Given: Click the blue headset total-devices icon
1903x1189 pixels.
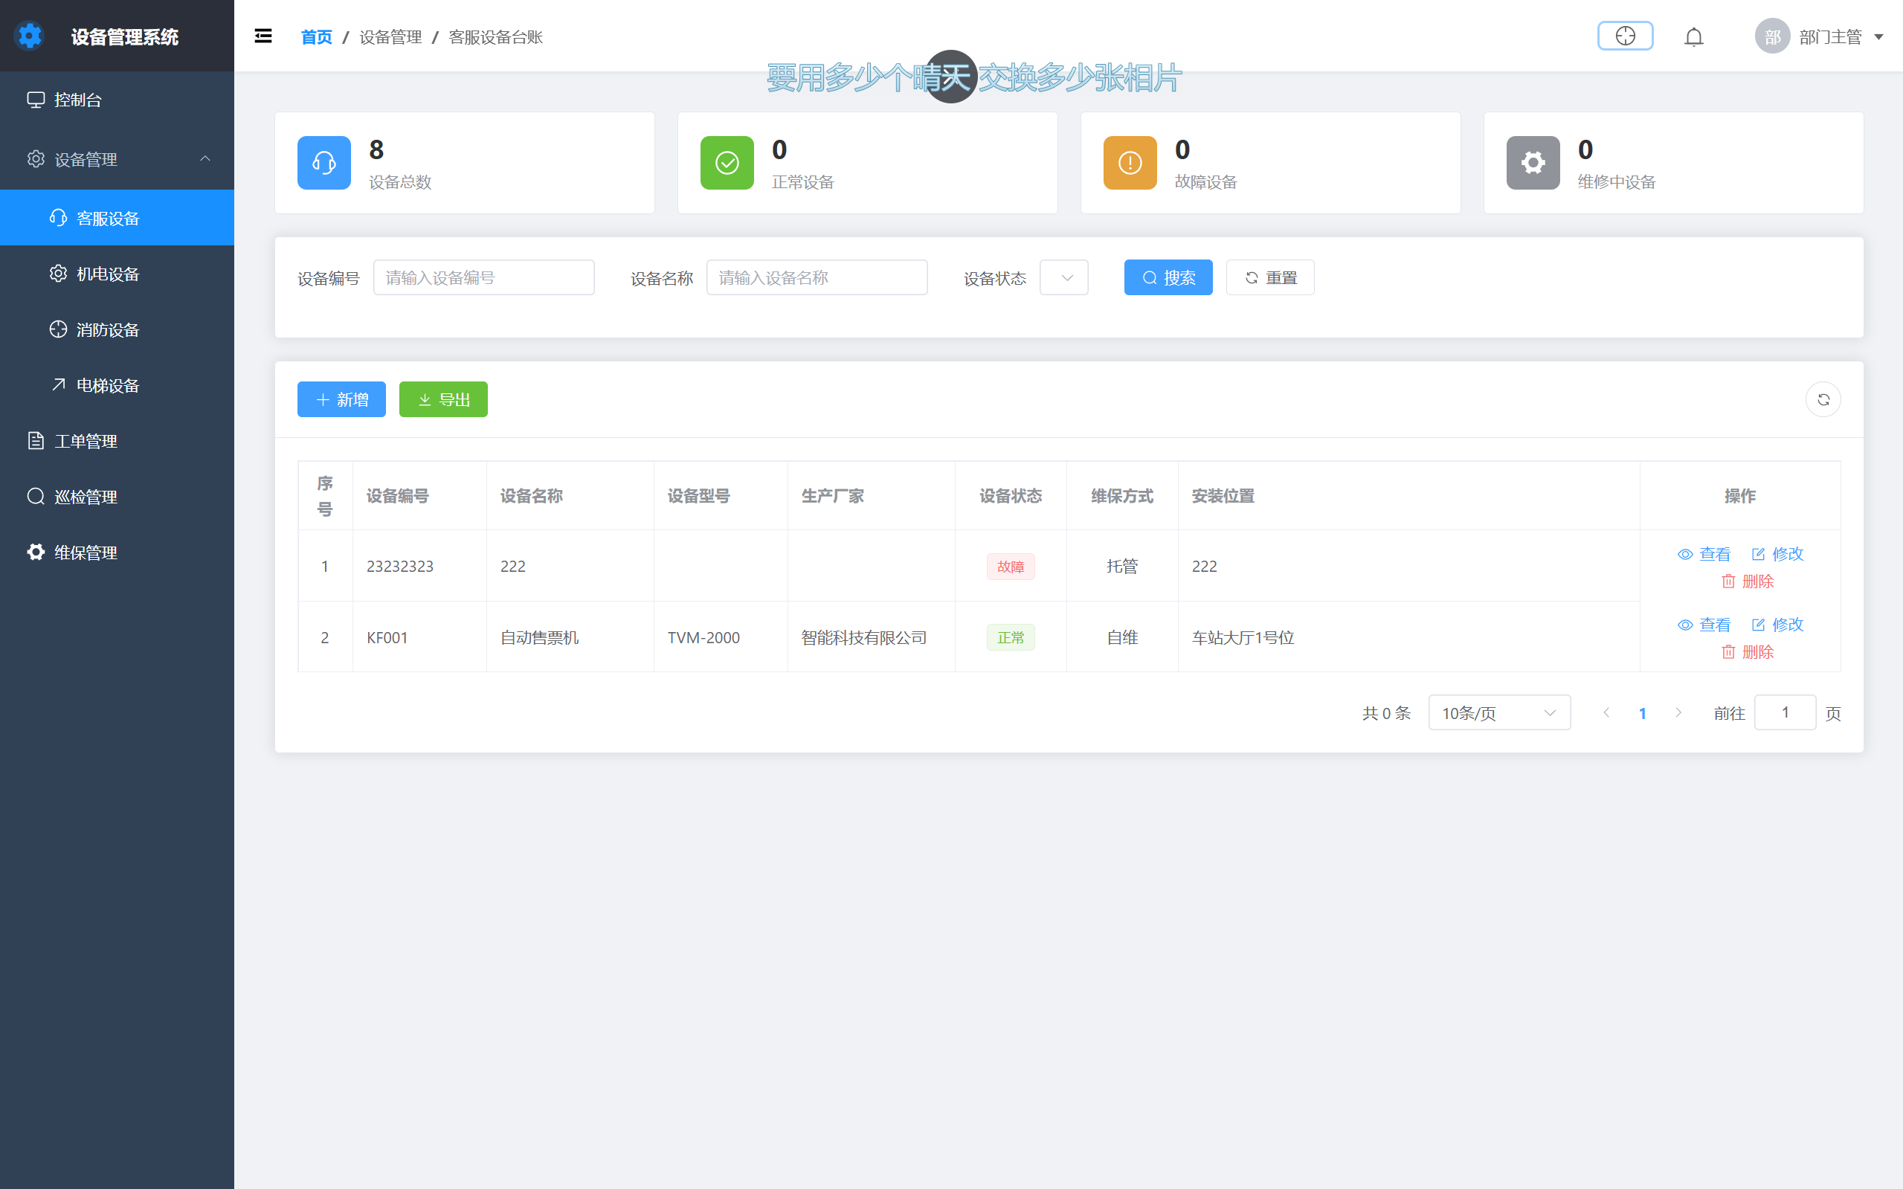Looking at the screenshot, I should point(324,163).
